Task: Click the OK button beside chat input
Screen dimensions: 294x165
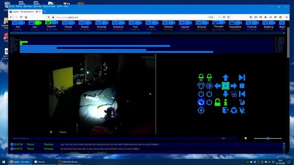Action: (224, 138)
